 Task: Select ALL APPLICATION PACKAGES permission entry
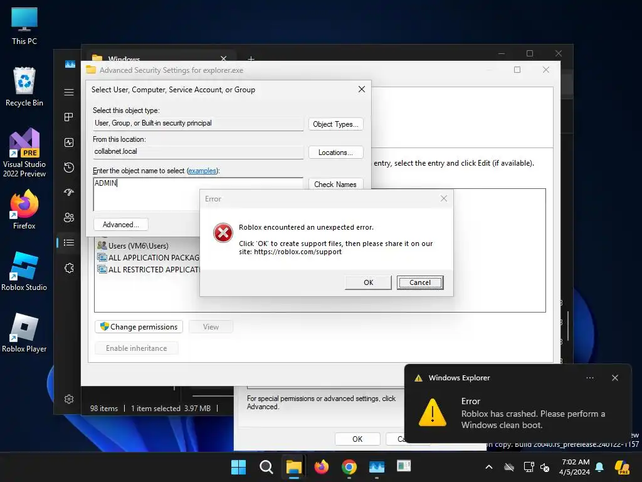click(x=148, y=257)
